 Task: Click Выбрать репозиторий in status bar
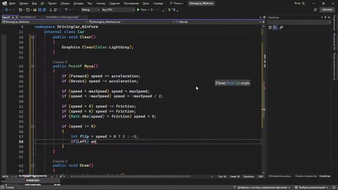(x=312, y=188)
